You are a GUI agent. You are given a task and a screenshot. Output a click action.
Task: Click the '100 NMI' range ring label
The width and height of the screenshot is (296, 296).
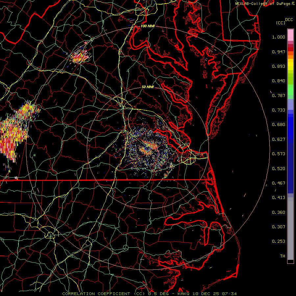148,26
